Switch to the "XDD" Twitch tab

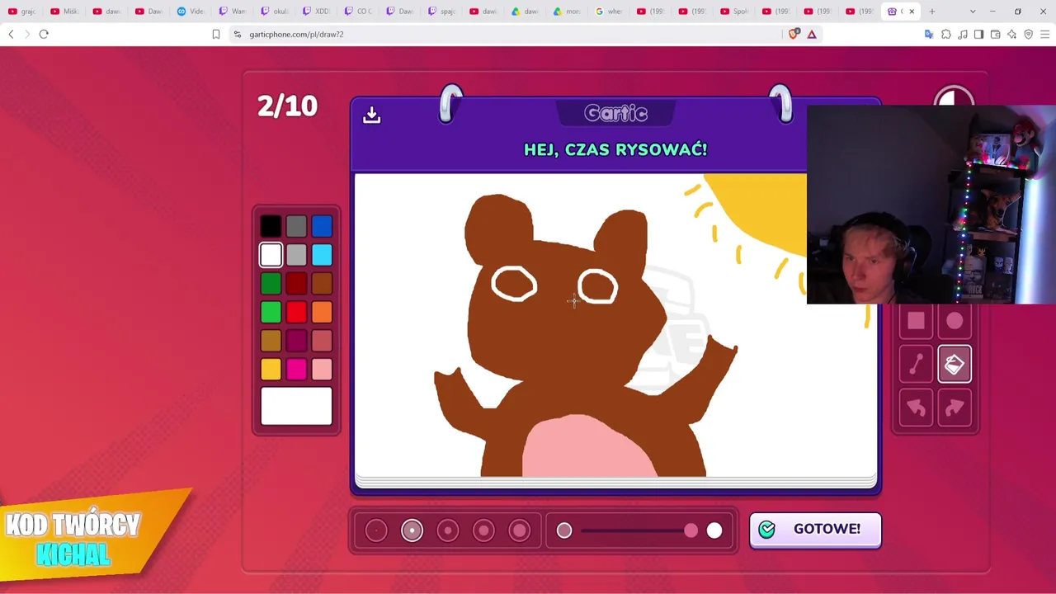pos(317,12)
